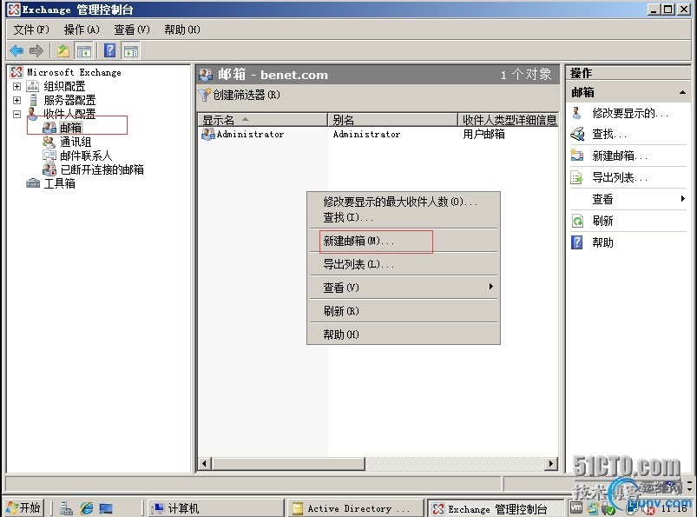Choose 查找(I) in context menu
This screenshot has width=697, height=517.
403,217
